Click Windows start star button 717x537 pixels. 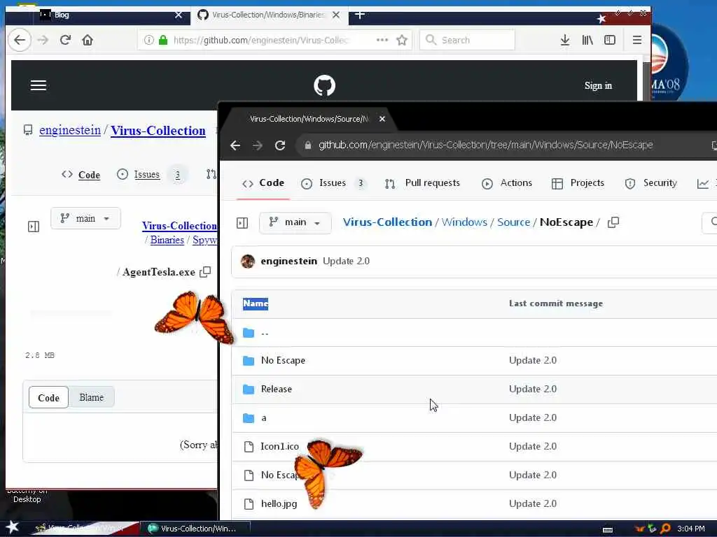click(13, 527)
